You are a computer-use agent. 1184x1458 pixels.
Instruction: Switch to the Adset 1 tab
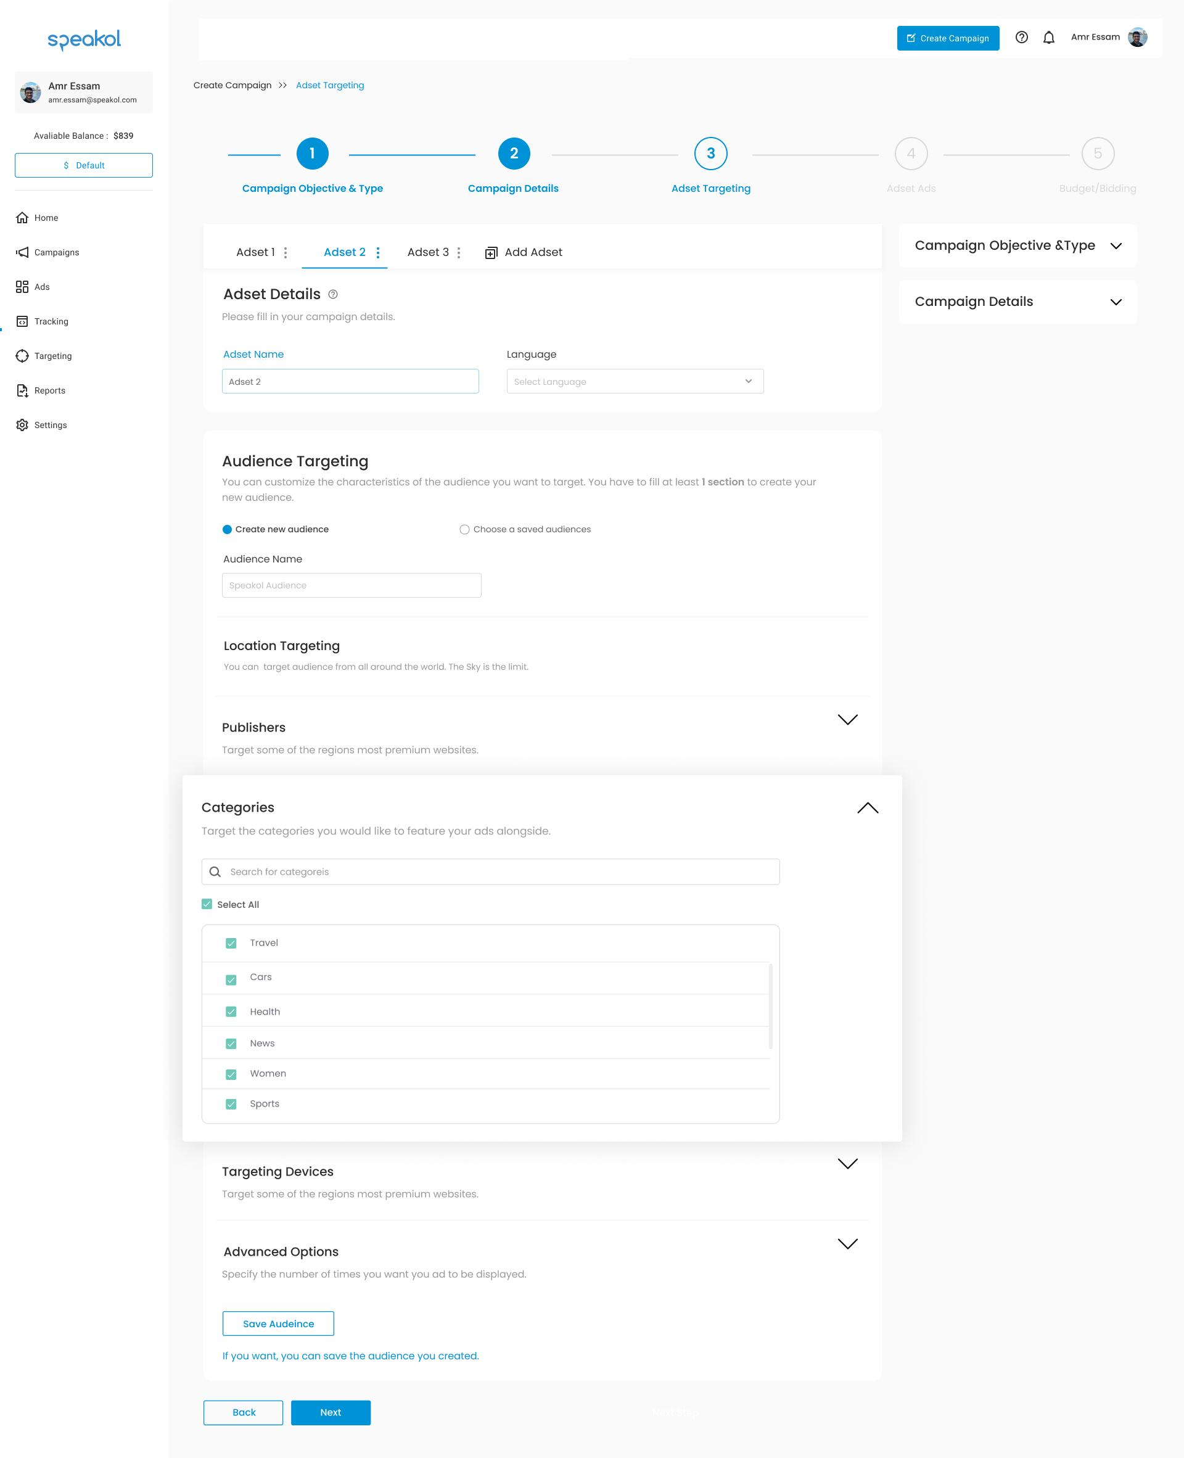(255, 252)
